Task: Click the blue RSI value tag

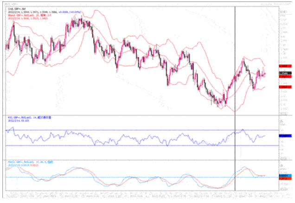Action: (x=284, y=136)
